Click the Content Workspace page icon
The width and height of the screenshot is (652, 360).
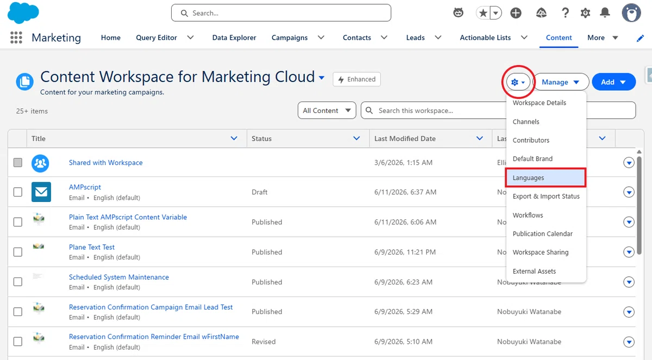coord(24,82)
